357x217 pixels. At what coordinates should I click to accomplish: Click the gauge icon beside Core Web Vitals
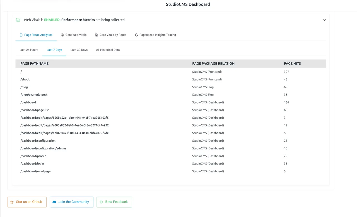(62, 35)
